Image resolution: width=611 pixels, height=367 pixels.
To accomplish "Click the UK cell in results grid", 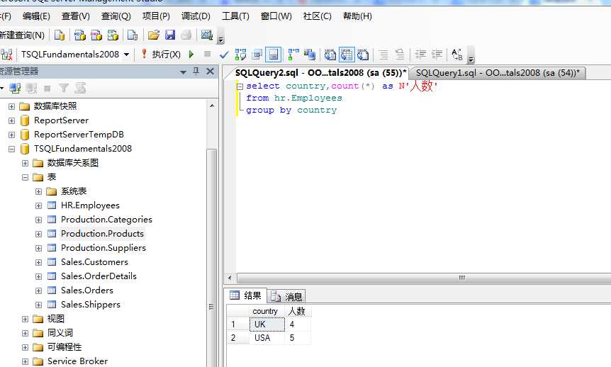I will coord(267,324).
